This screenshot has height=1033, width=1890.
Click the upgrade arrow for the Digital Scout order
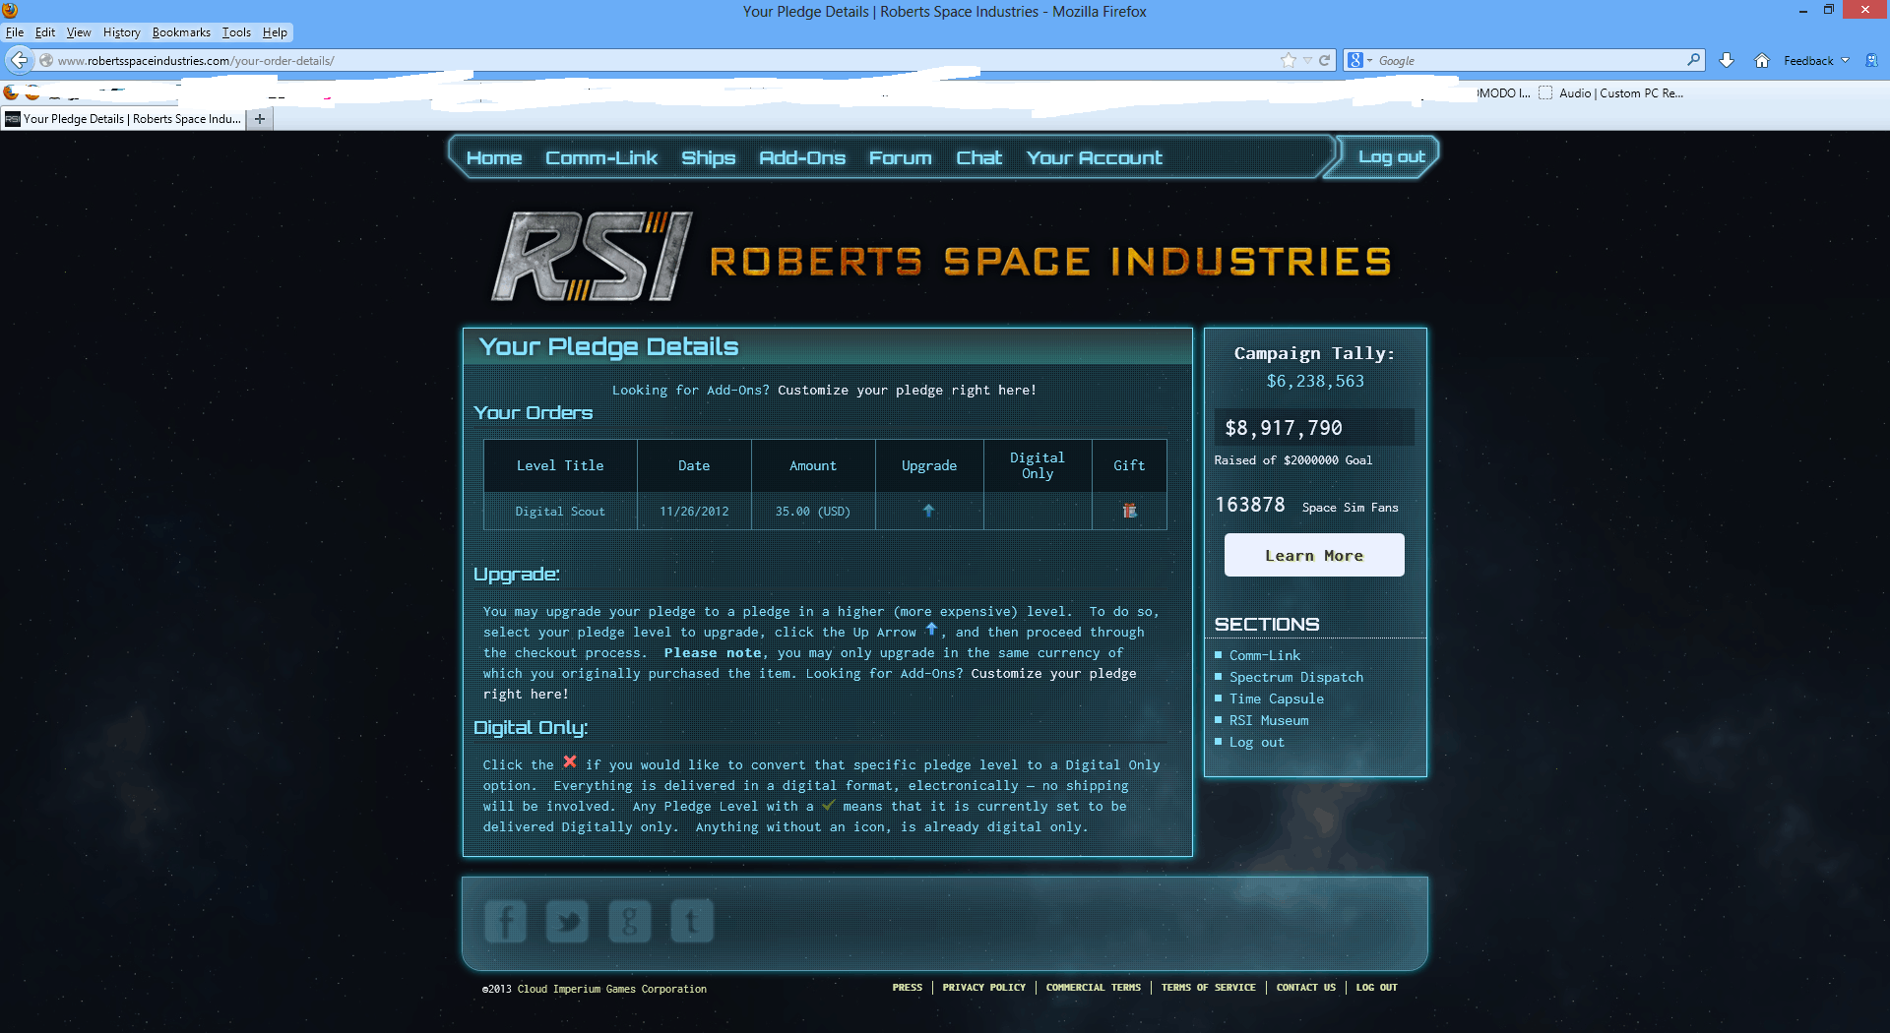[928, 511]
